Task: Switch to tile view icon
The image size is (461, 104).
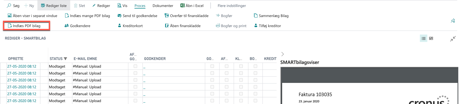Action: coord(431,38)
